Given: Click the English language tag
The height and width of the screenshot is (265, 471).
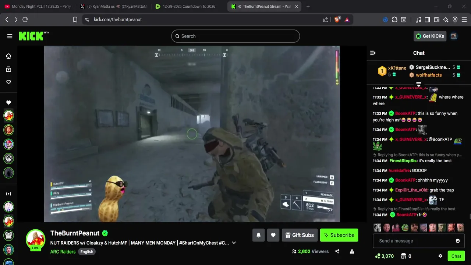Looking at the screenshot, I should coord(87,252).
